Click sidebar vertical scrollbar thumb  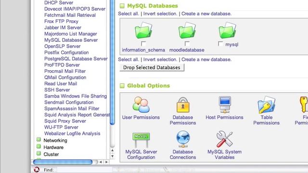point(112,62)
